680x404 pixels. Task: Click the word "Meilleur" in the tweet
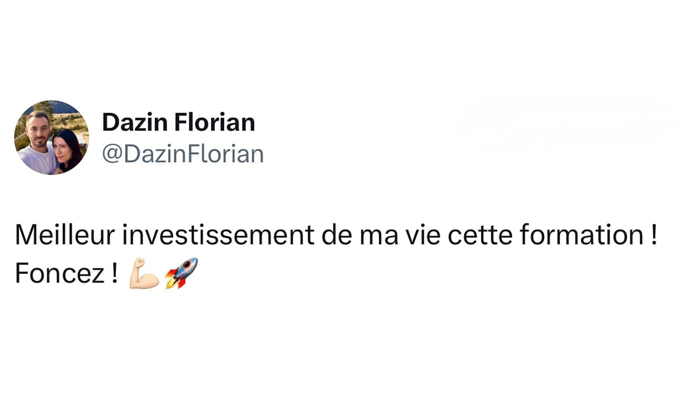pyautogui.click(x=64, y=235)
